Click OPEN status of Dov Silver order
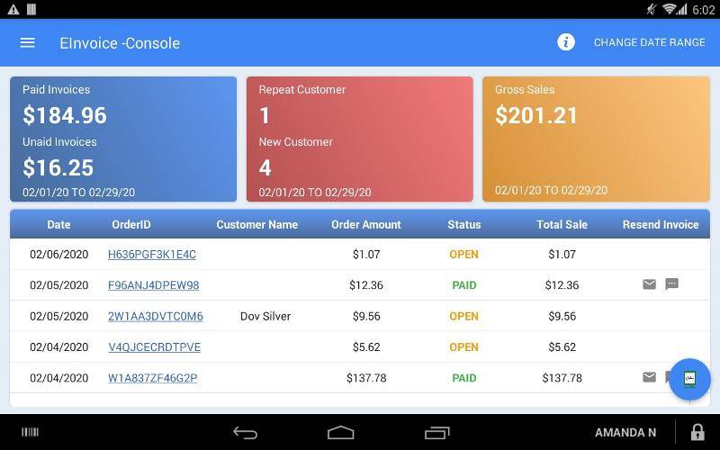This screenshot has height=450, width=720. click(463, 317)
